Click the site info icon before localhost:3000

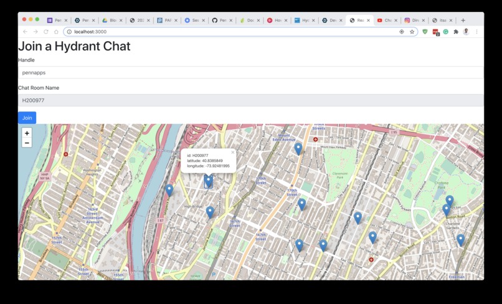(69, 32)
